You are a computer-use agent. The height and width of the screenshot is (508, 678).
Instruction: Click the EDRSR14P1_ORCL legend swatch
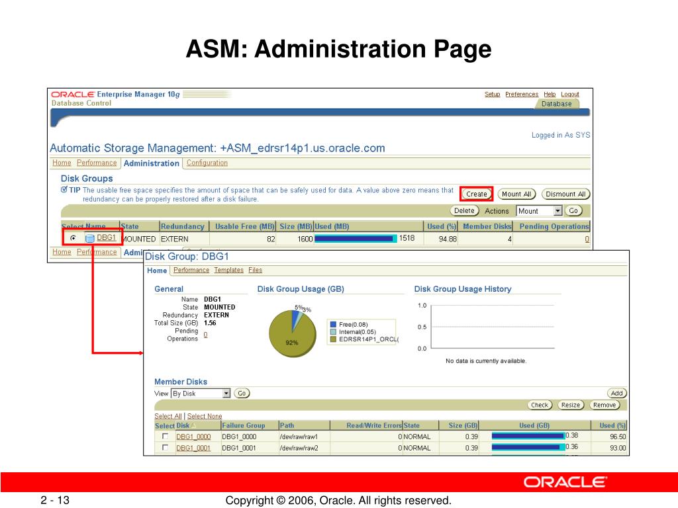333,339
